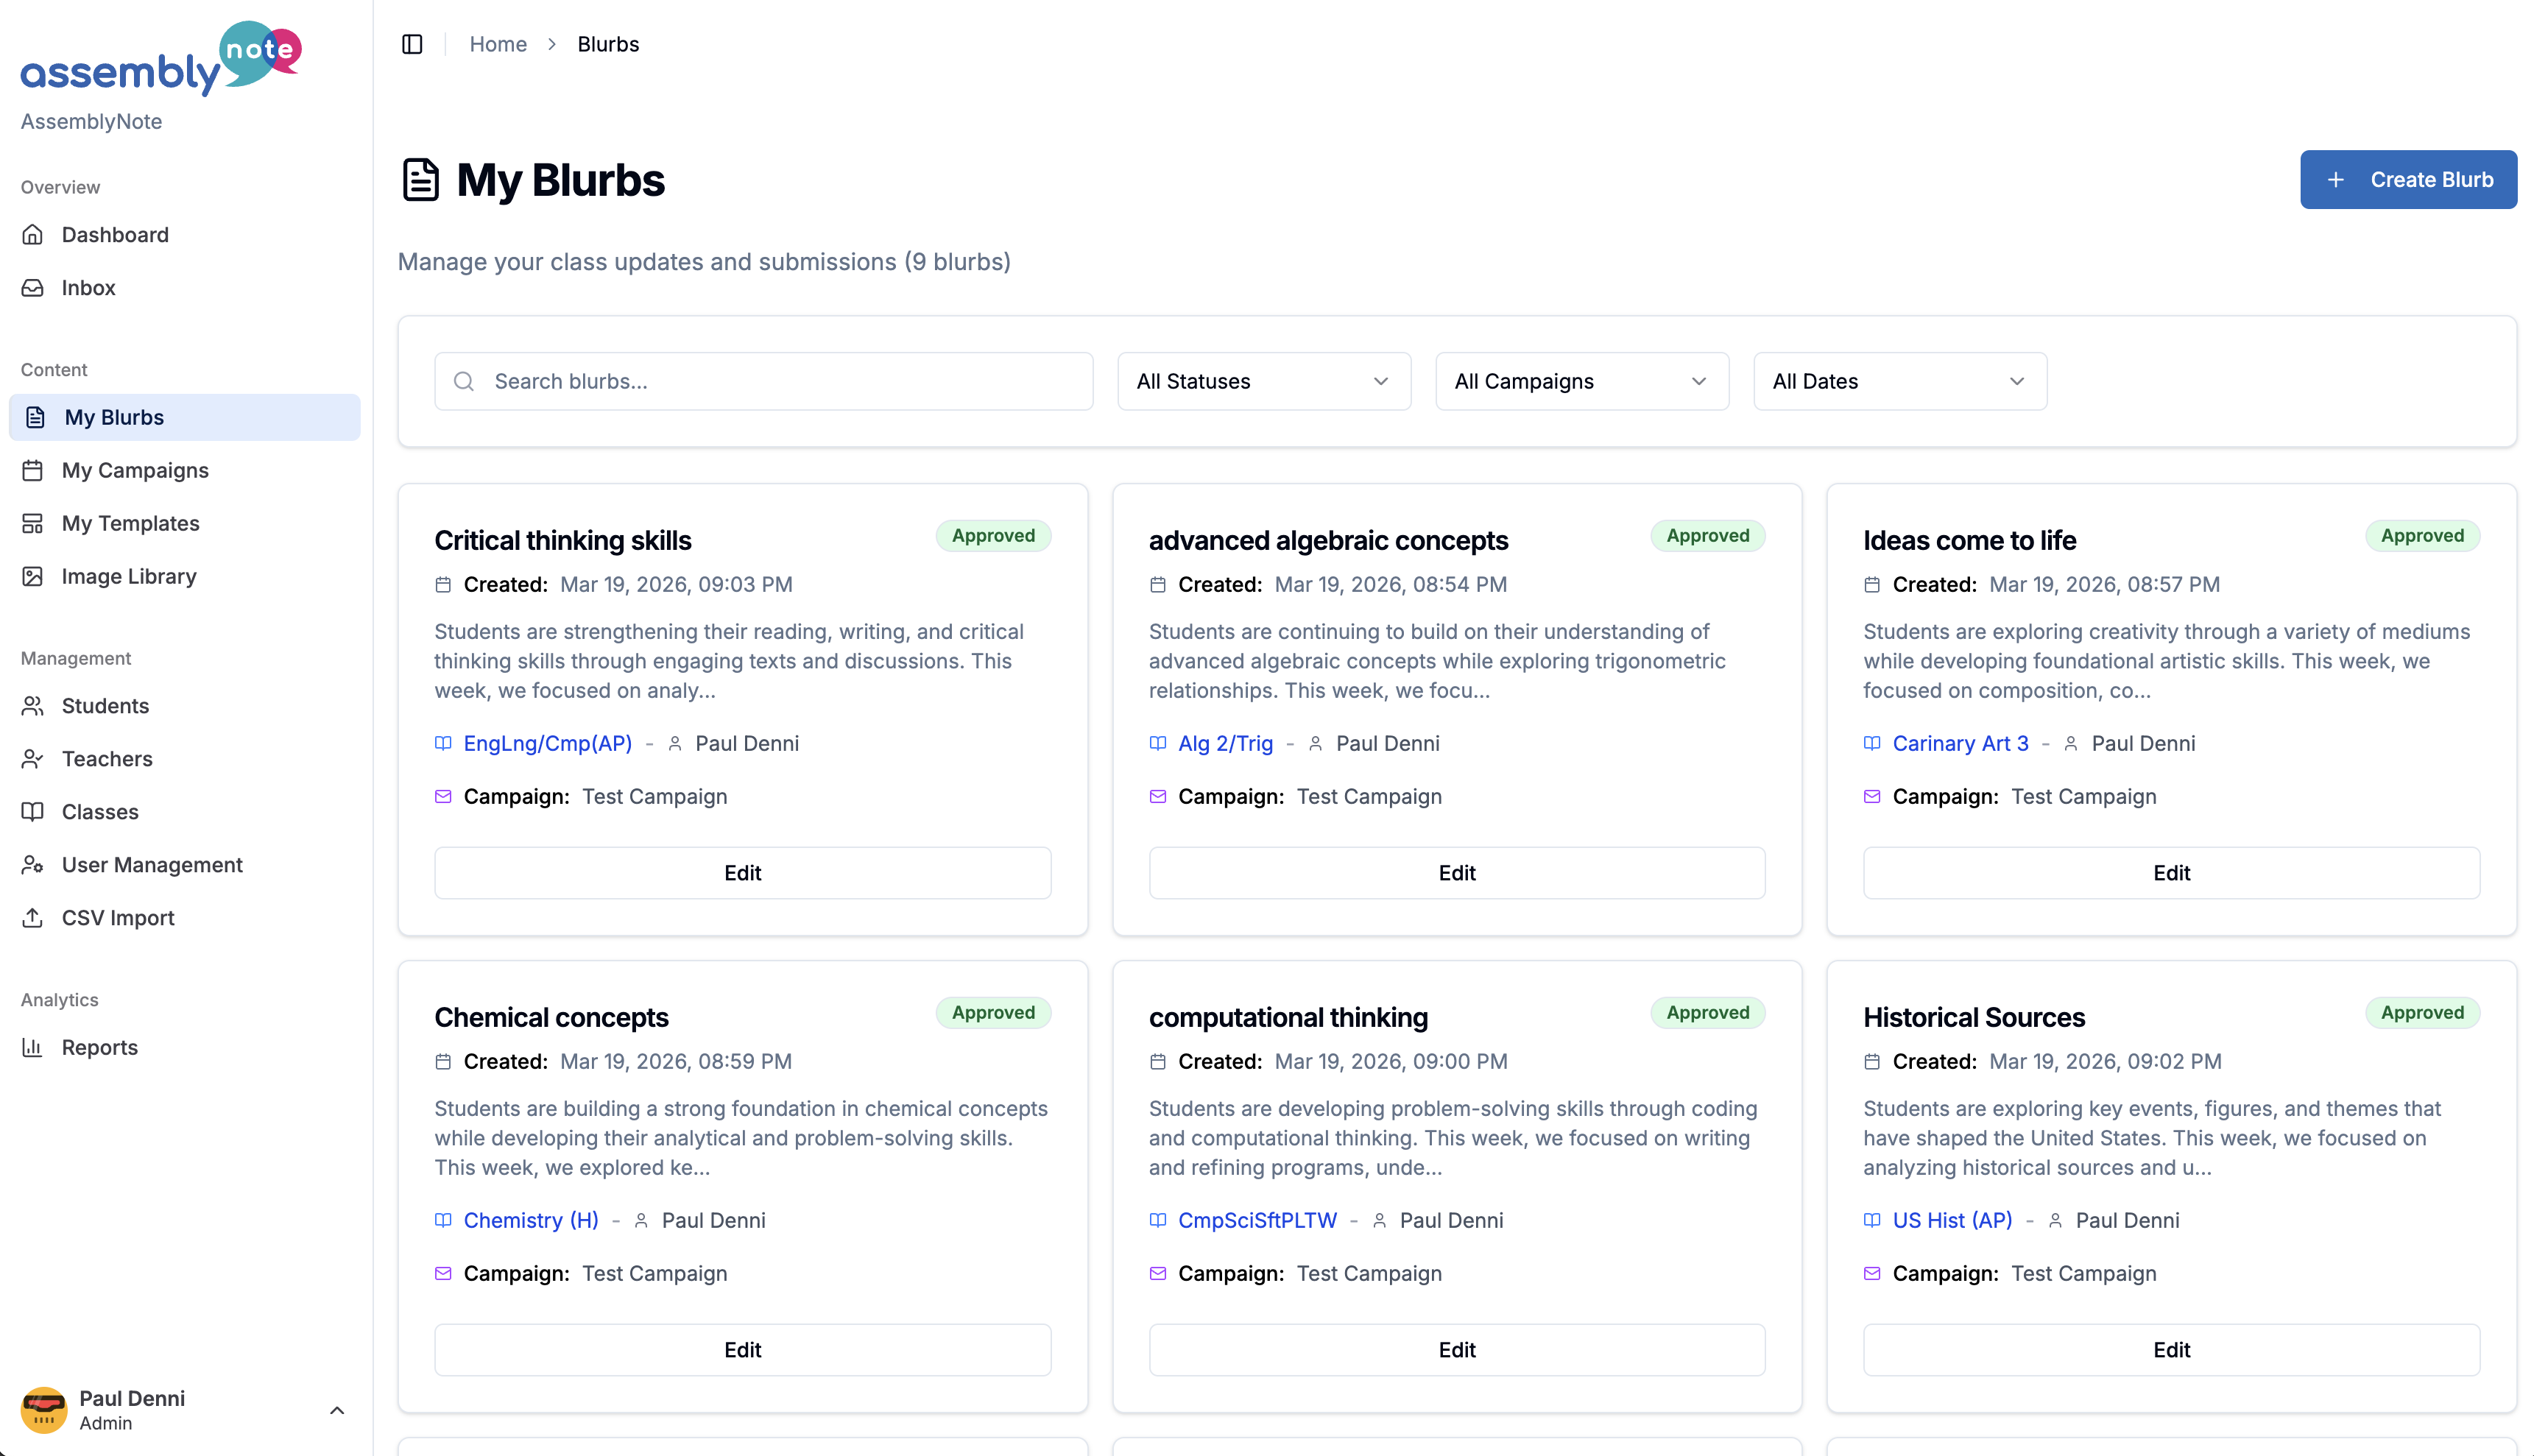
Task: Click the Image Library icon
Action: point(33,576)
